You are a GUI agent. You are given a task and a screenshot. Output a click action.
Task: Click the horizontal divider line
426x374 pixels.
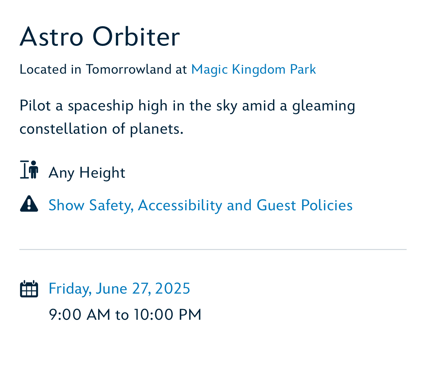pos(213,250)
